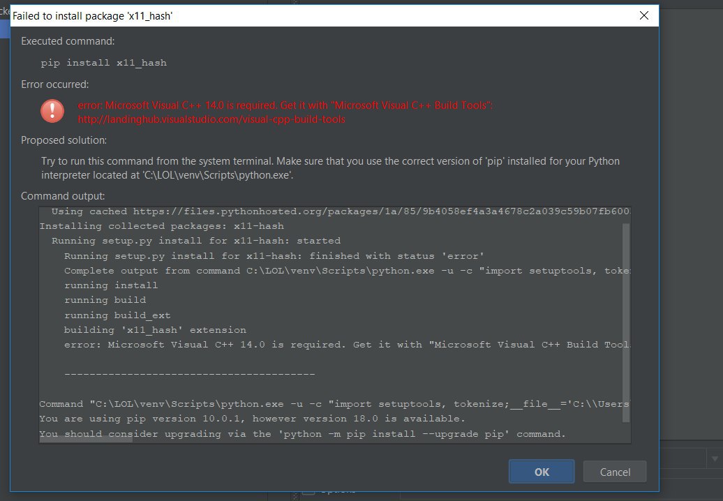The image size is (723, 501).
Task: Click the interpreter path line 'C:\LOL\venv\Scripts\python.exe'
Action: pos(167,175)
